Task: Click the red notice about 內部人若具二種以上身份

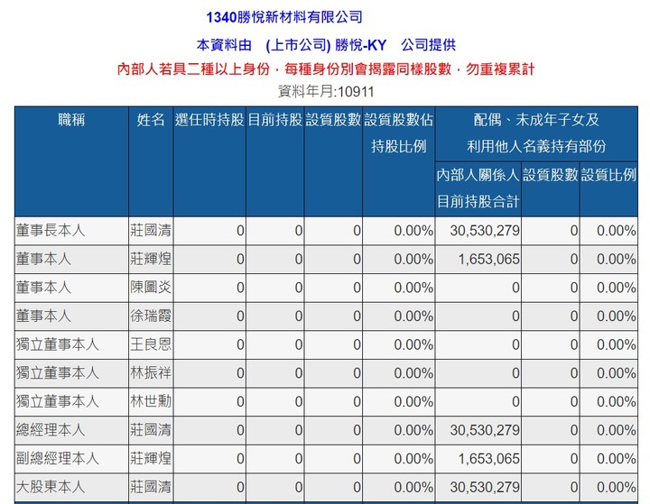Action: tap(326, 69)
